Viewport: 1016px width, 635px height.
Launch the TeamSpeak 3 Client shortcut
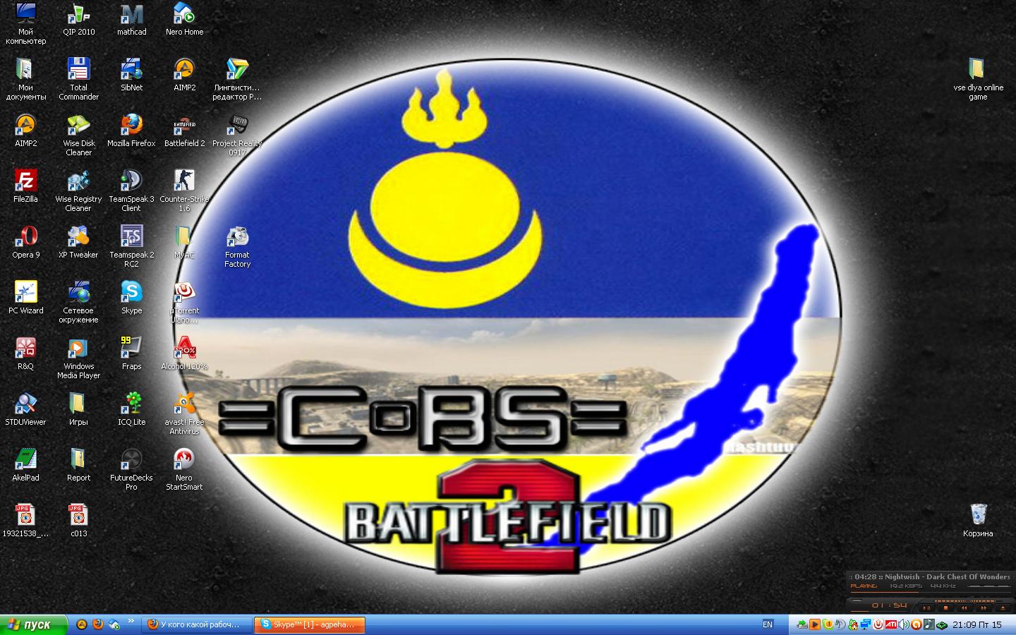pyautogui.click(x=131, y=190)
